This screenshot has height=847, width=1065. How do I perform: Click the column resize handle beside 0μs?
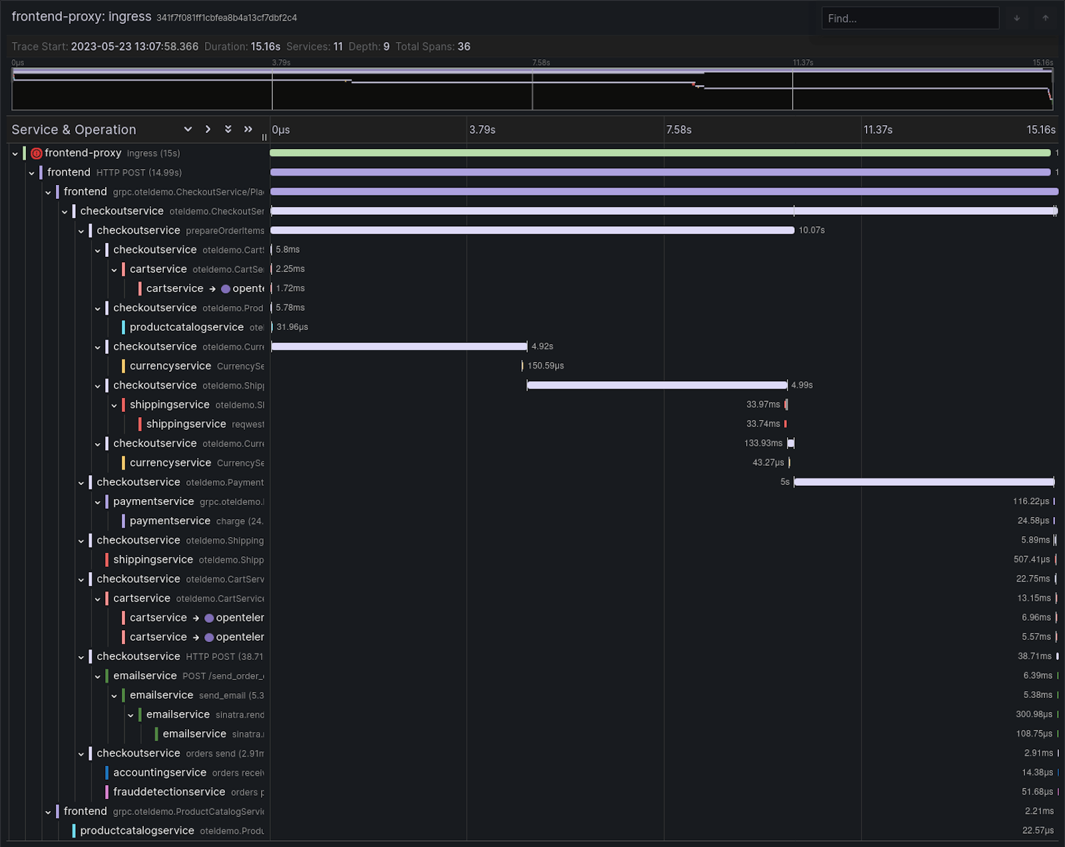click(264, 137)
